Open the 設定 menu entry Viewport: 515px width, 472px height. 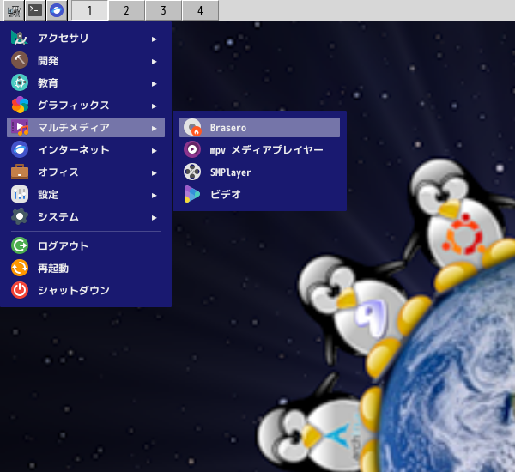point(86,195)
